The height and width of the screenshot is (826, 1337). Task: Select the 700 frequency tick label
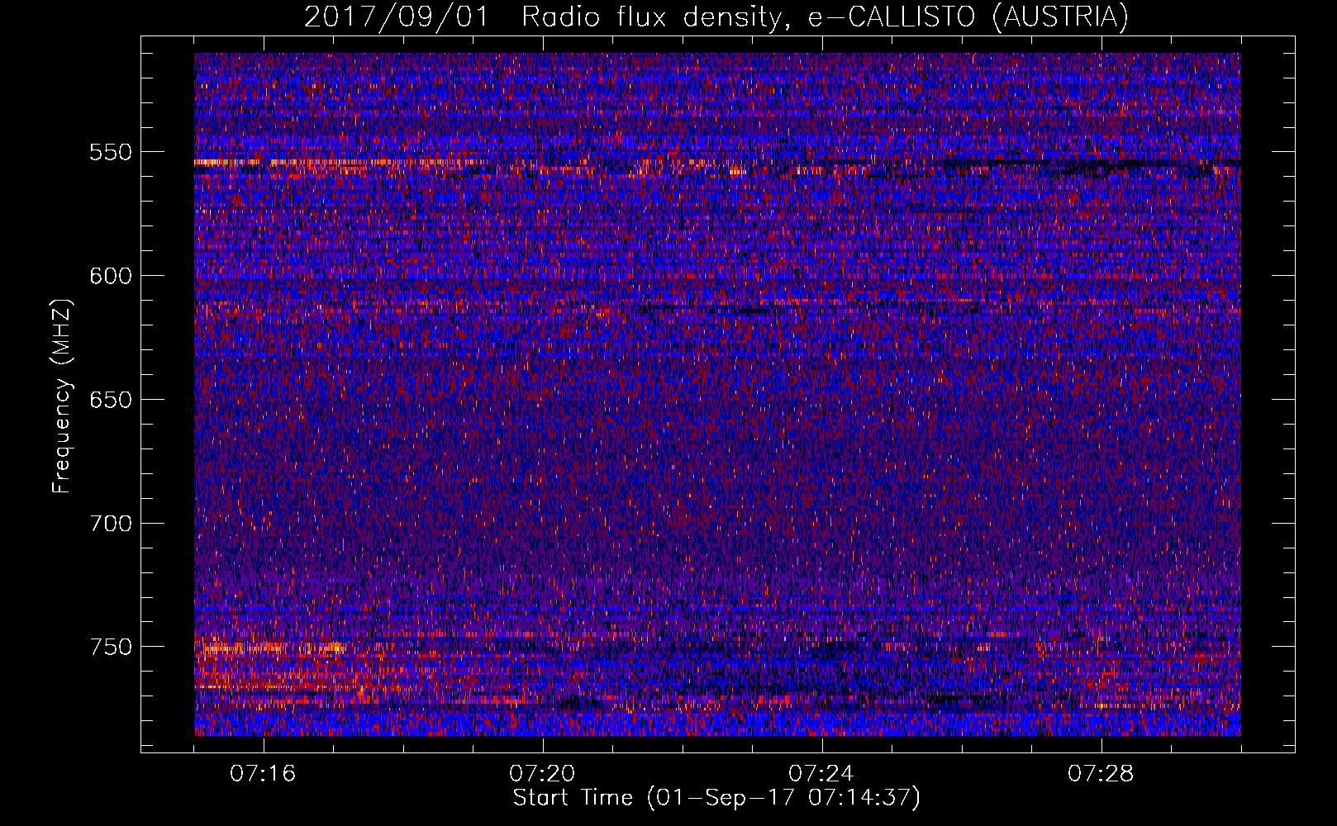click(x=111, y=524)
